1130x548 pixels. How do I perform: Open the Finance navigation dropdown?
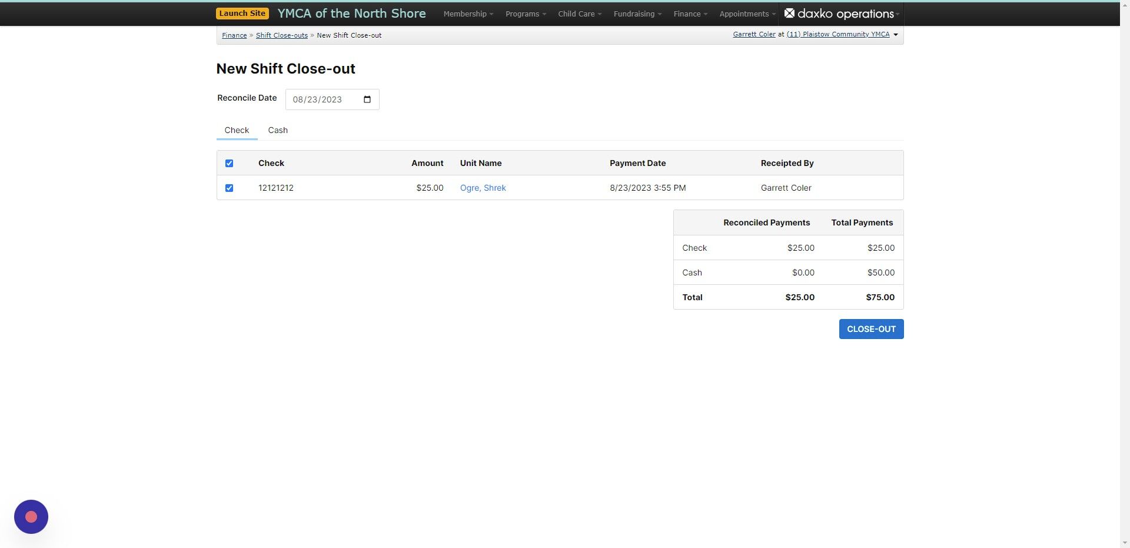[x=690, y=14]
